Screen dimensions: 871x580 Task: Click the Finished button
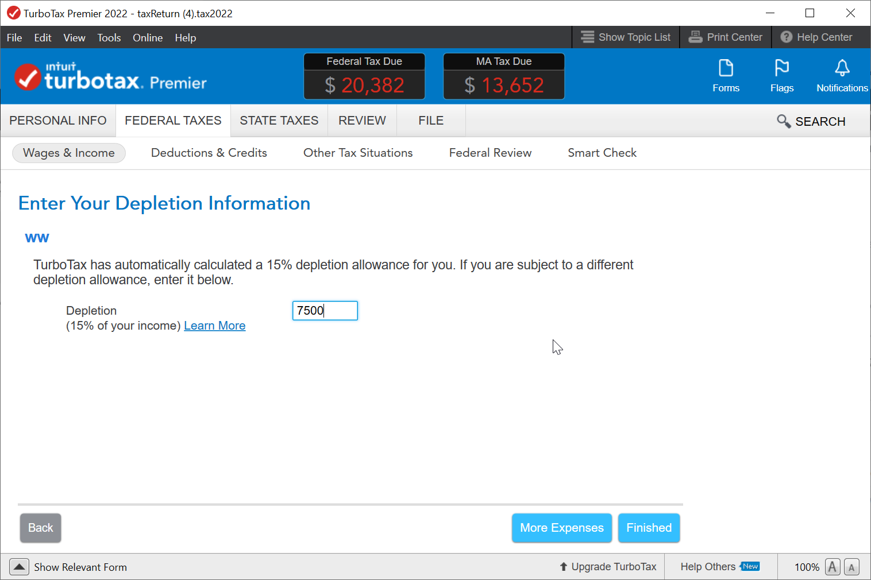pyautogui.click(x=649, y=528)
